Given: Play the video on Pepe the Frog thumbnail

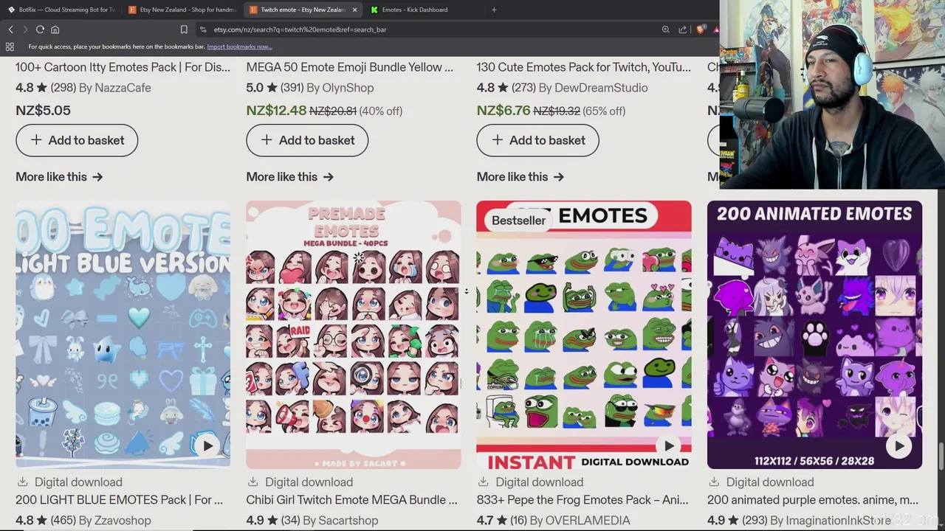Looking at the screenshot, I should 669,445.
